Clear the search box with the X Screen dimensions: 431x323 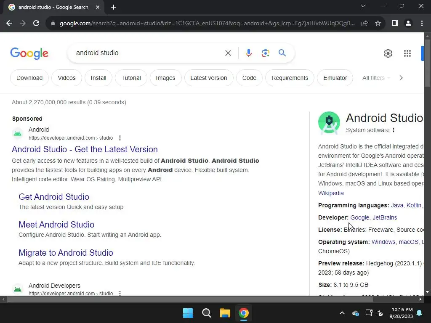[228, 53]
